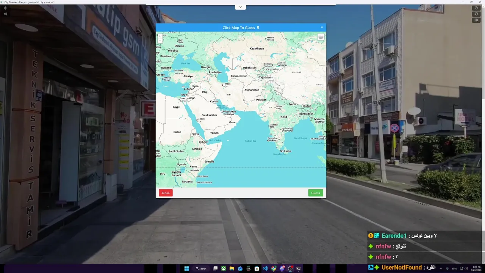Zoom in the map with plus button
The image size is (485, 273).
(x=160, y=36)
